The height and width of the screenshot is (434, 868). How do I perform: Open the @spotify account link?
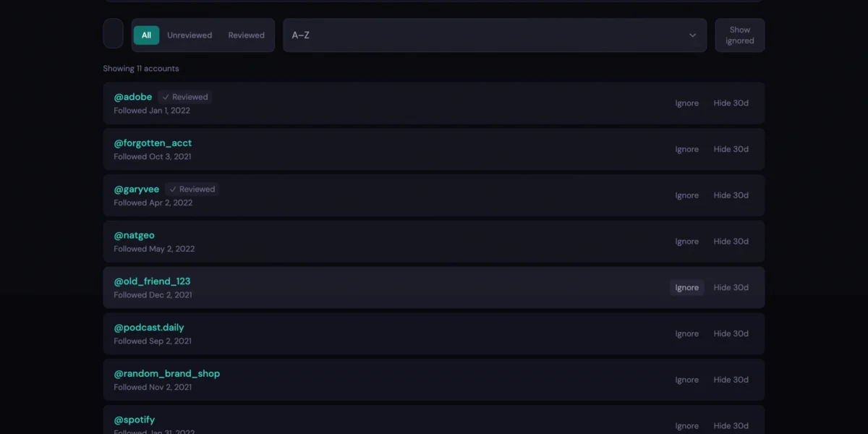[x=134, y=420]
